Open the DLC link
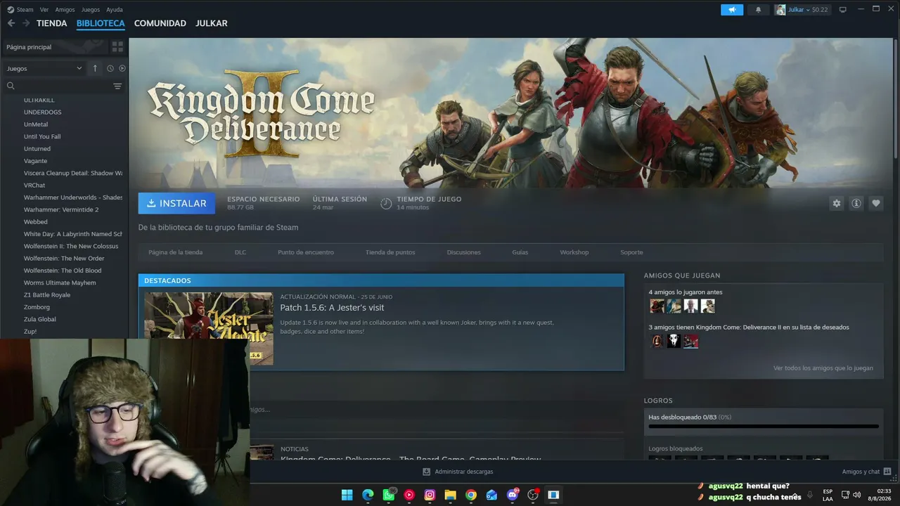Image resolution: width=900 pixels, height=506 pixels. (x=240, y=252)
